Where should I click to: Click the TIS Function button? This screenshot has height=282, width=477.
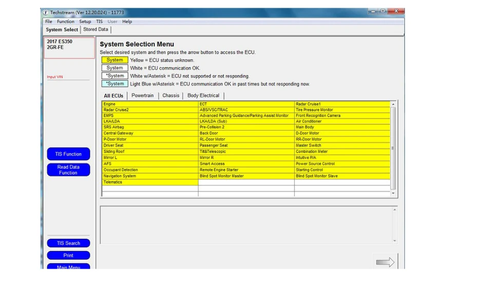tap(68, 154)
